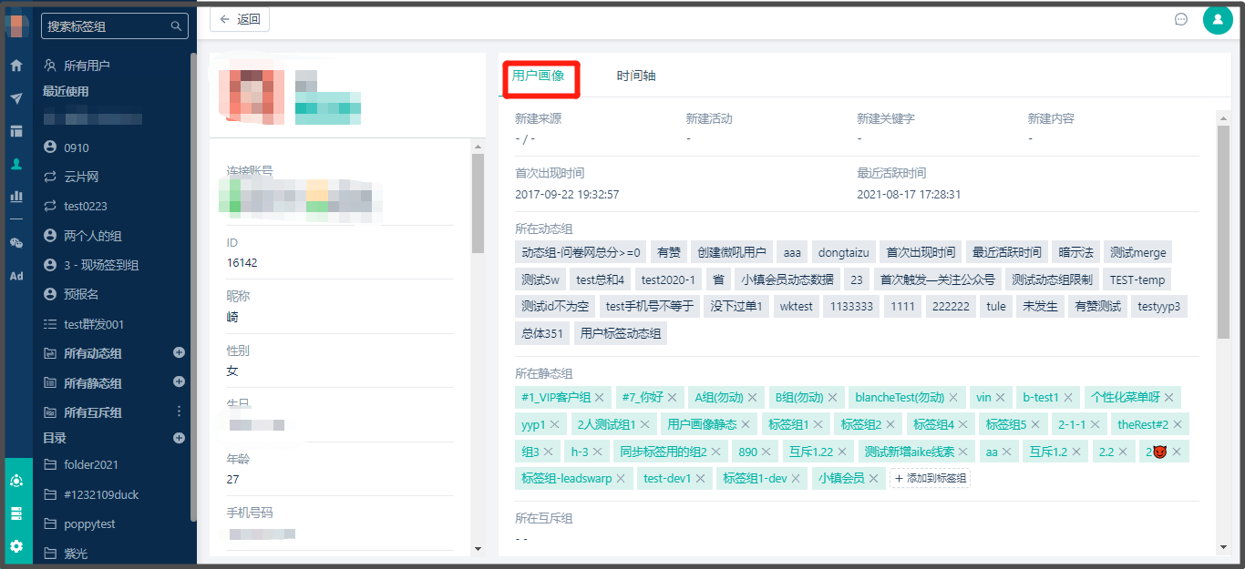Click the dongtaizu dynamic group tag
This screenshot has height=569, width=1245.
tap(843, 252)
